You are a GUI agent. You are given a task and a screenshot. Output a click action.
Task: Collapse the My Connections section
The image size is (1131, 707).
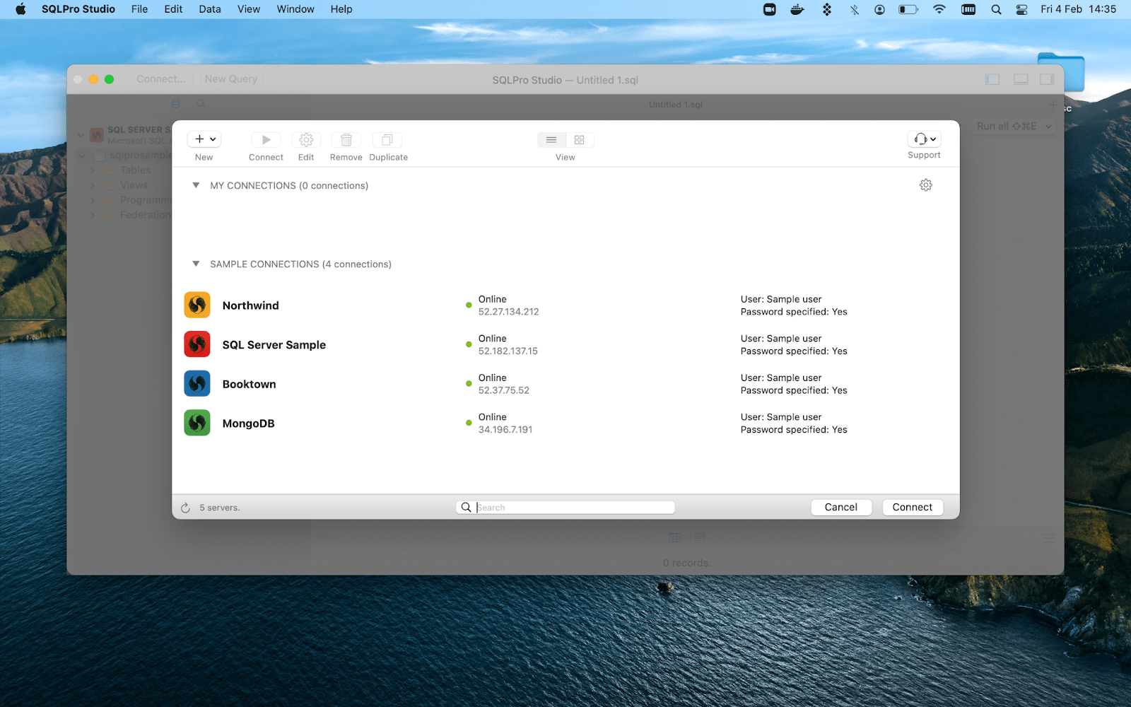coord(196,185)
